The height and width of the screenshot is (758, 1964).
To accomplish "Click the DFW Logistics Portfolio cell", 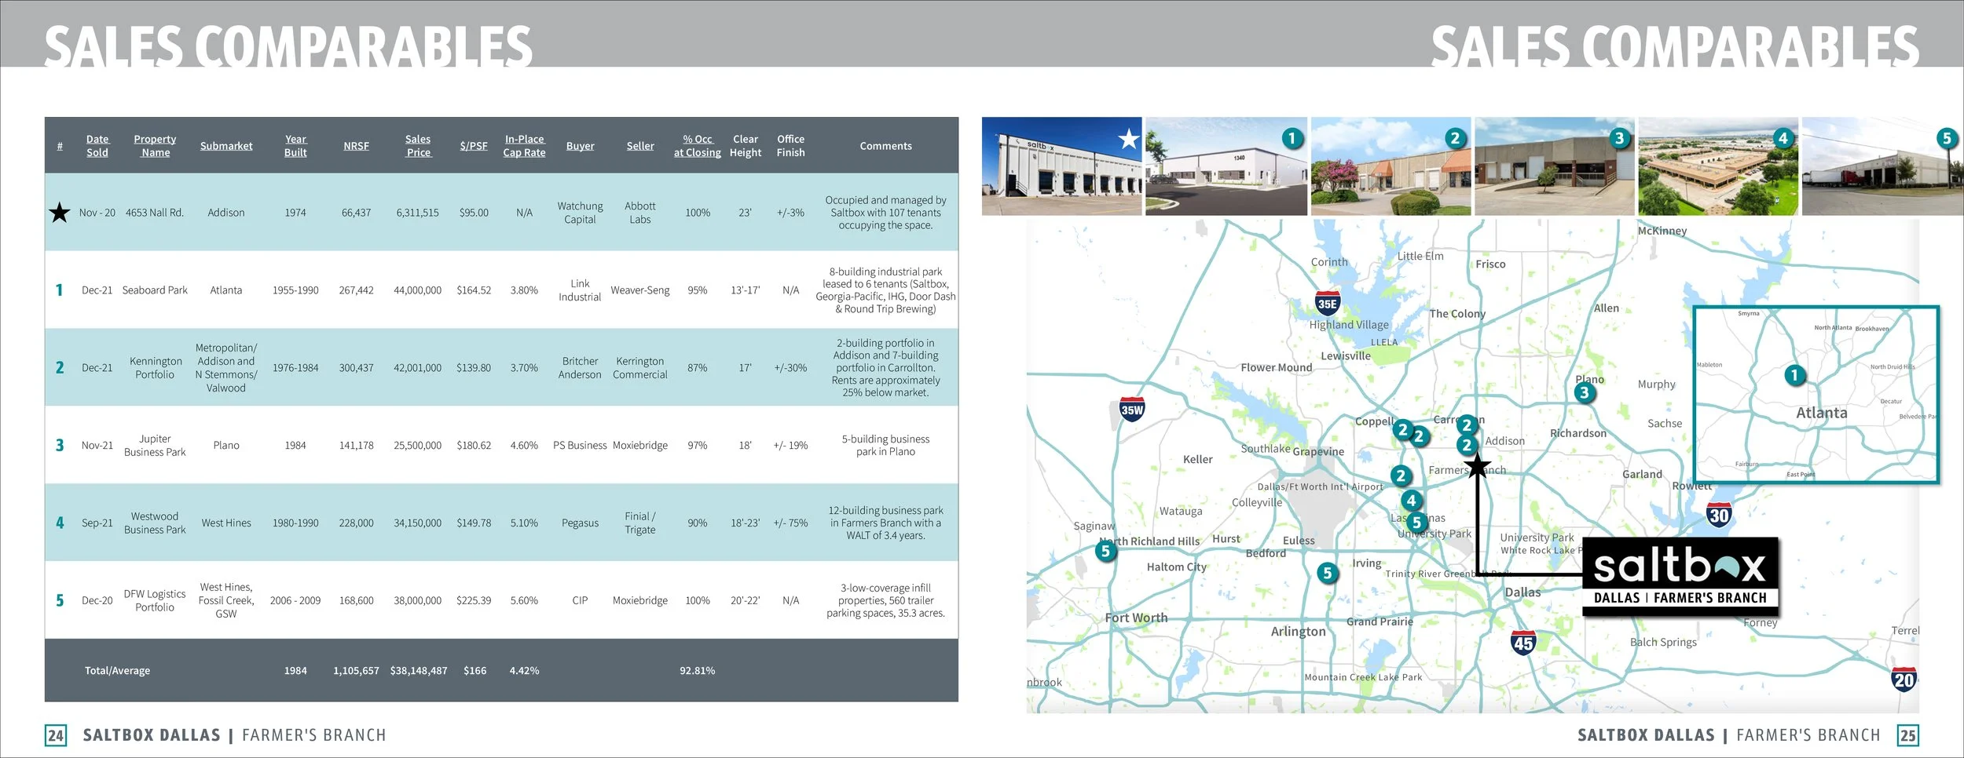I will (155, 601).
